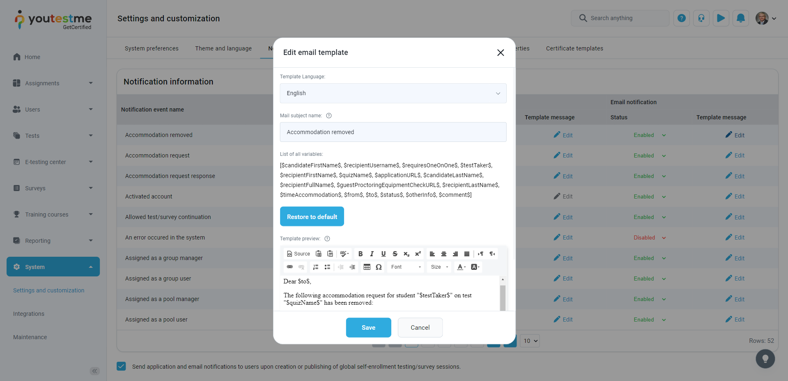
Task: Open the text color picker
Action: (461, 267)
